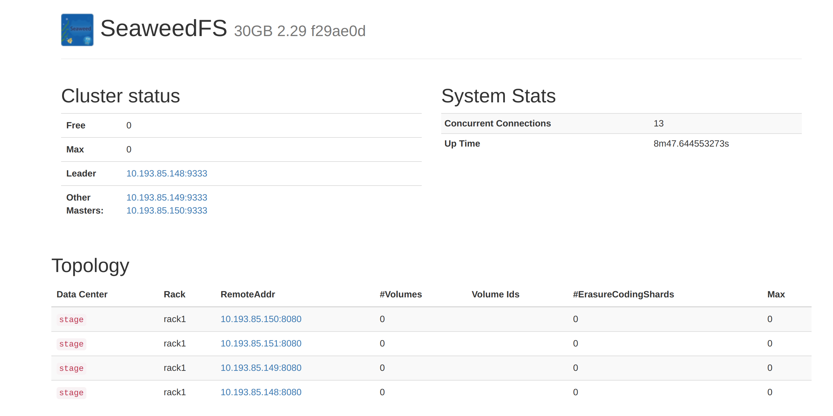833x416 pixels.
Task: Click stage tag in 10.193.85.151:8080 row
Action: [71, 344]
